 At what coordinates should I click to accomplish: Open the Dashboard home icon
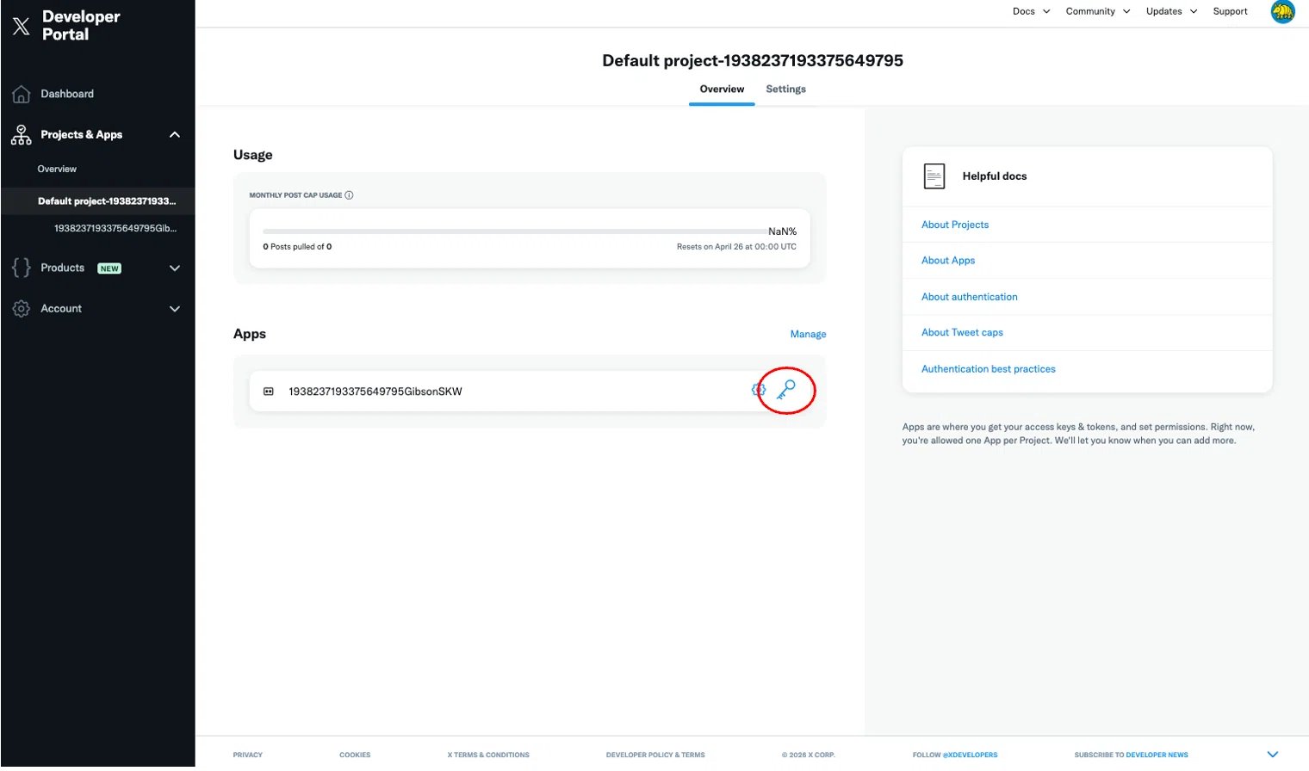[22, 94]
